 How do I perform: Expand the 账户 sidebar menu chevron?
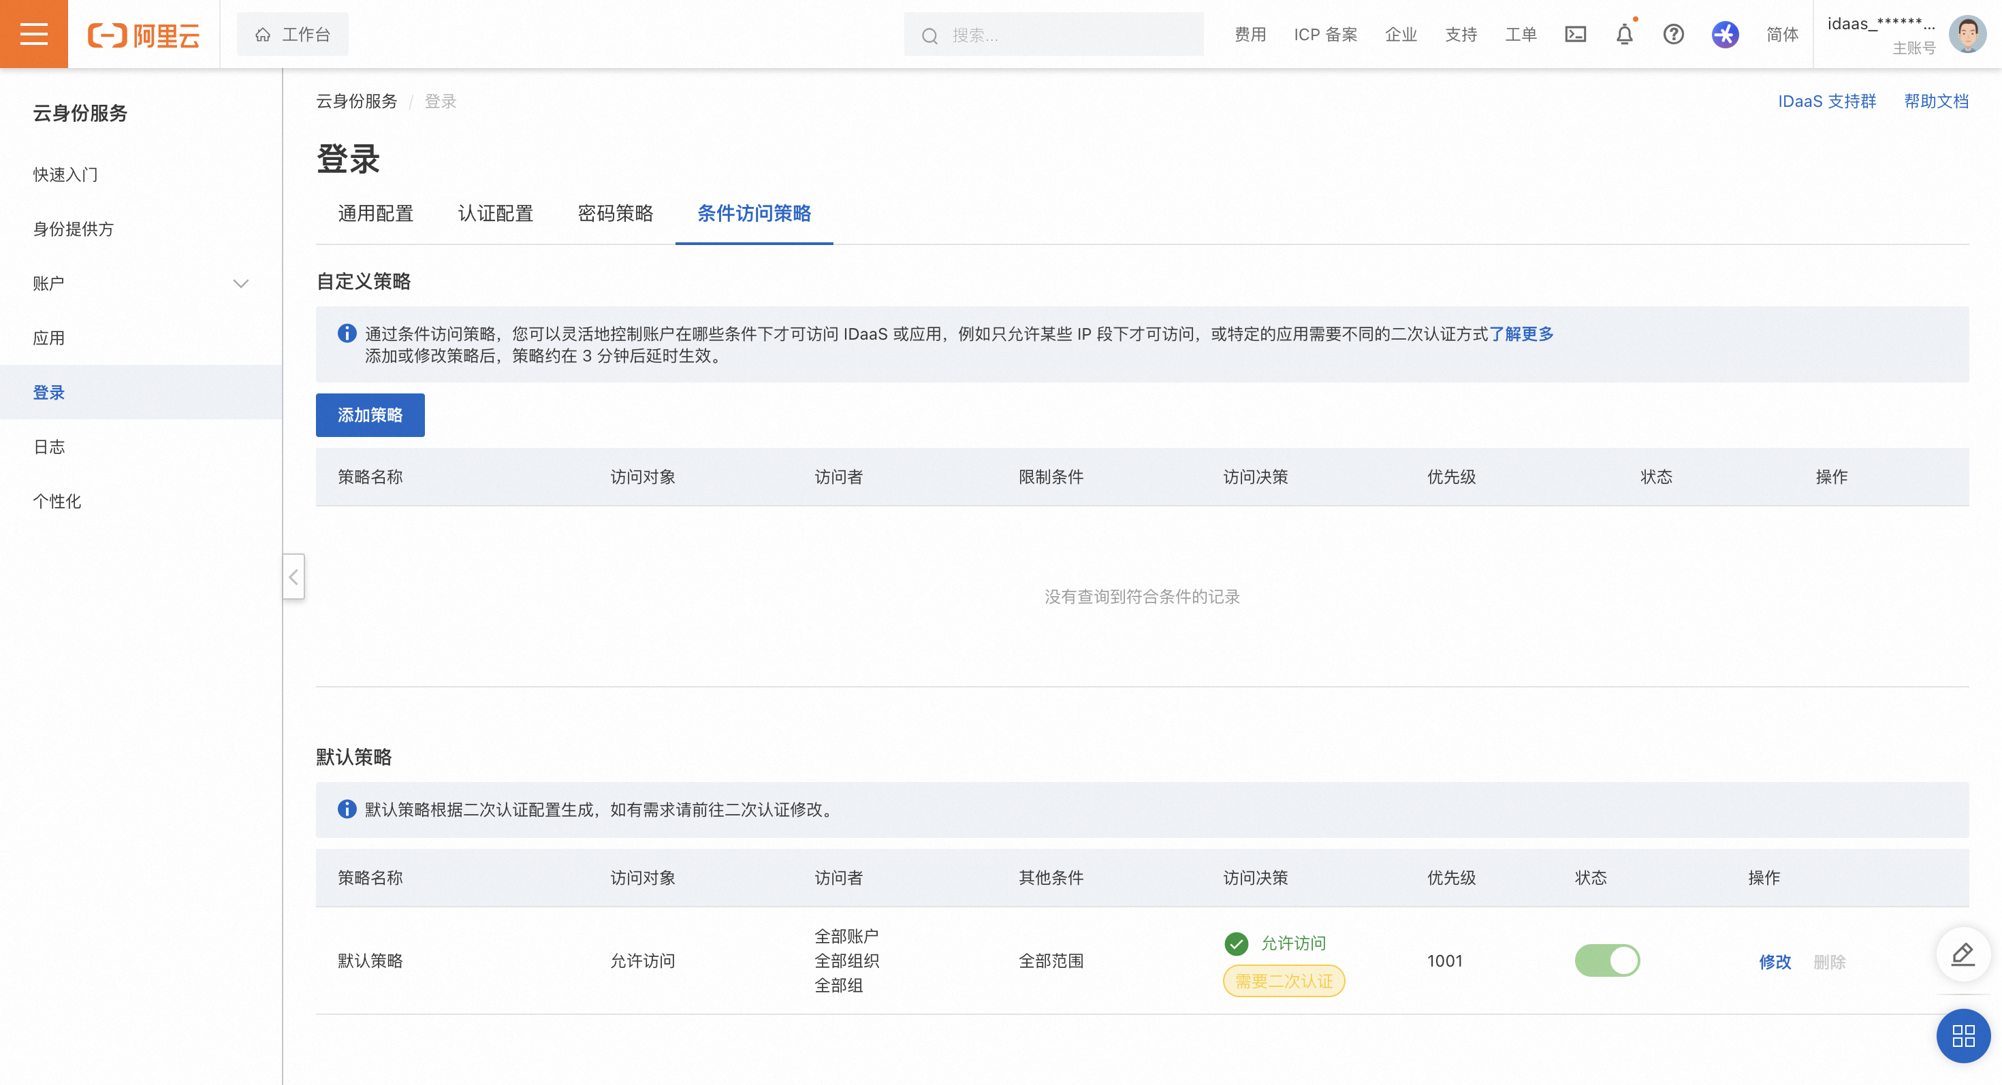[x=241, y=283]
